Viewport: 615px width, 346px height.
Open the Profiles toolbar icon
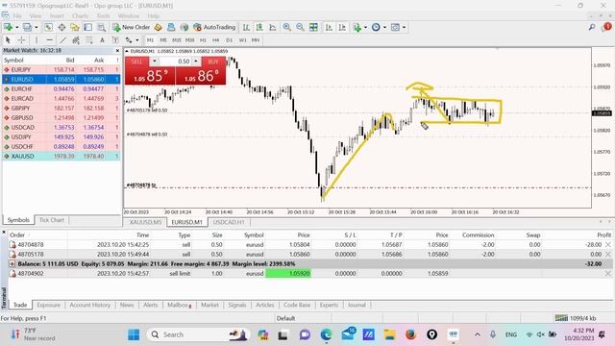27,27
